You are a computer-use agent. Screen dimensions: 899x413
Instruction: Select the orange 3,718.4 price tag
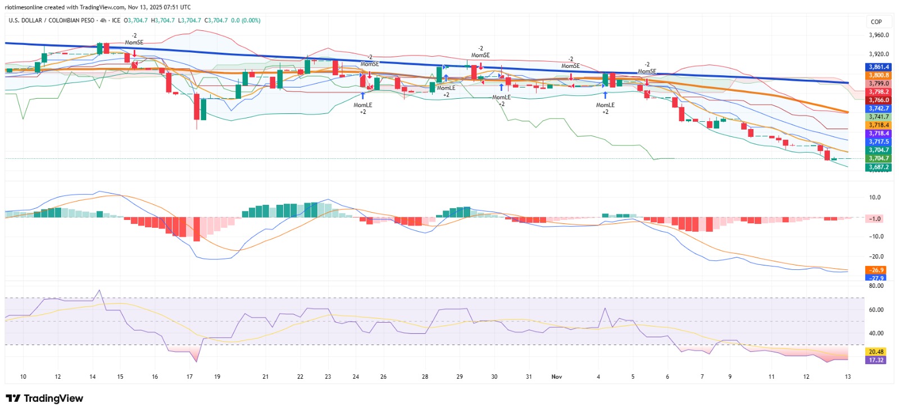pos(879,125)
